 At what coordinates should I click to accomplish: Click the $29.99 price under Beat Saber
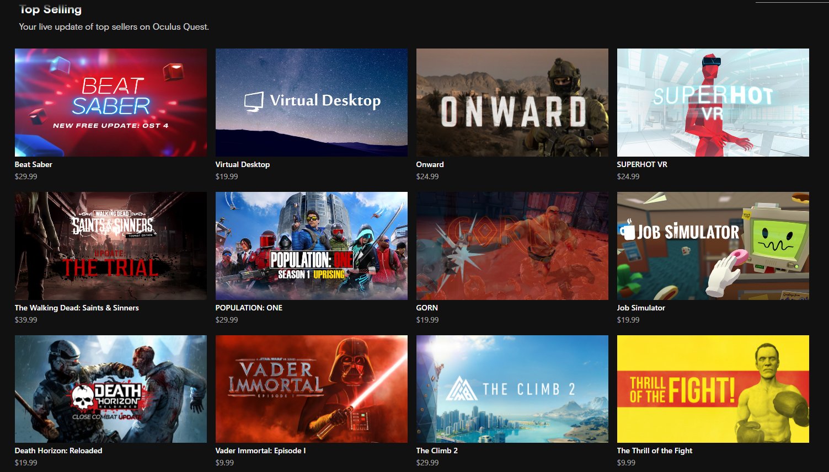click(26, 176)
